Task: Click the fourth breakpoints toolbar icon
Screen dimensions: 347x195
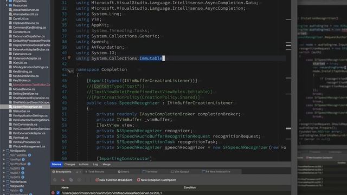Action: point(79,180)
